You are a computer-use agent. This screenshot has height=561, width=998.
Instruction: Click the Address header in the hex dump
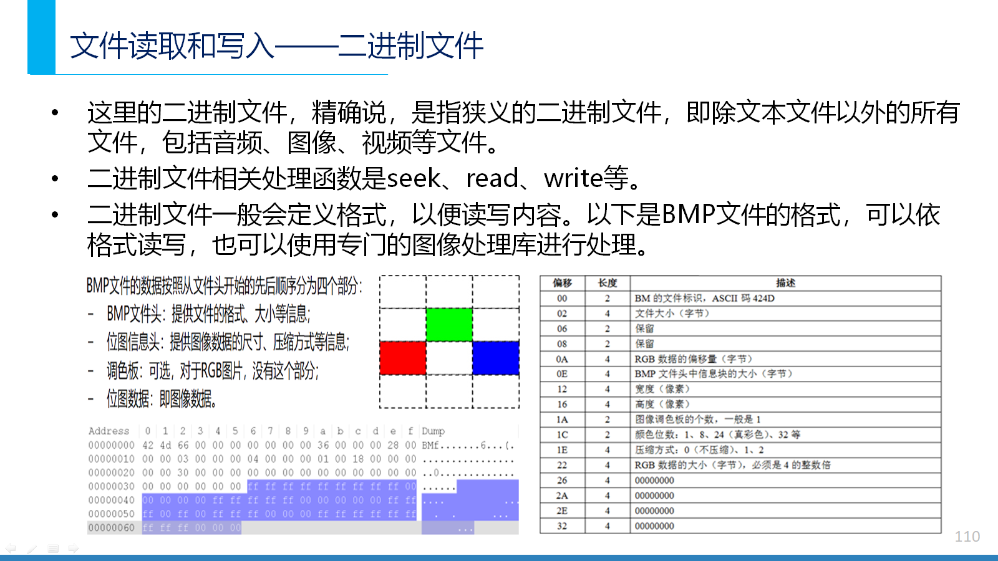tap(109, 431)
